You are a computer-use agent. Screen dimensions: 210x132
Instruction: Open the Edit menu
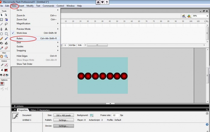tap(7, 6)
